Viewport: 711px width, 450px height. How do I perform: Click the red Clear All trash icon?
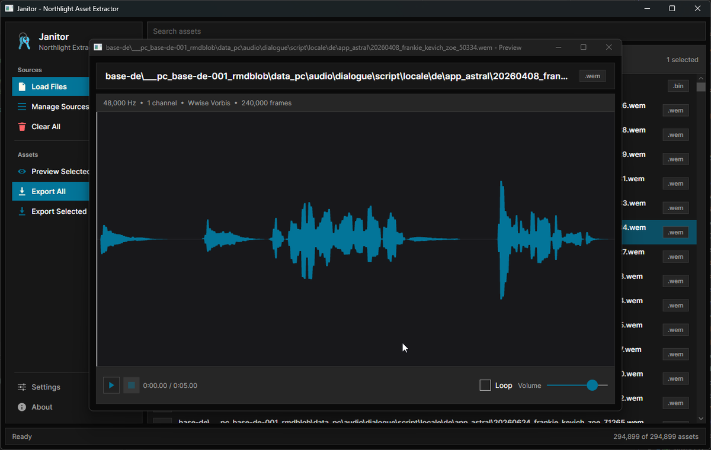(22, 127)
